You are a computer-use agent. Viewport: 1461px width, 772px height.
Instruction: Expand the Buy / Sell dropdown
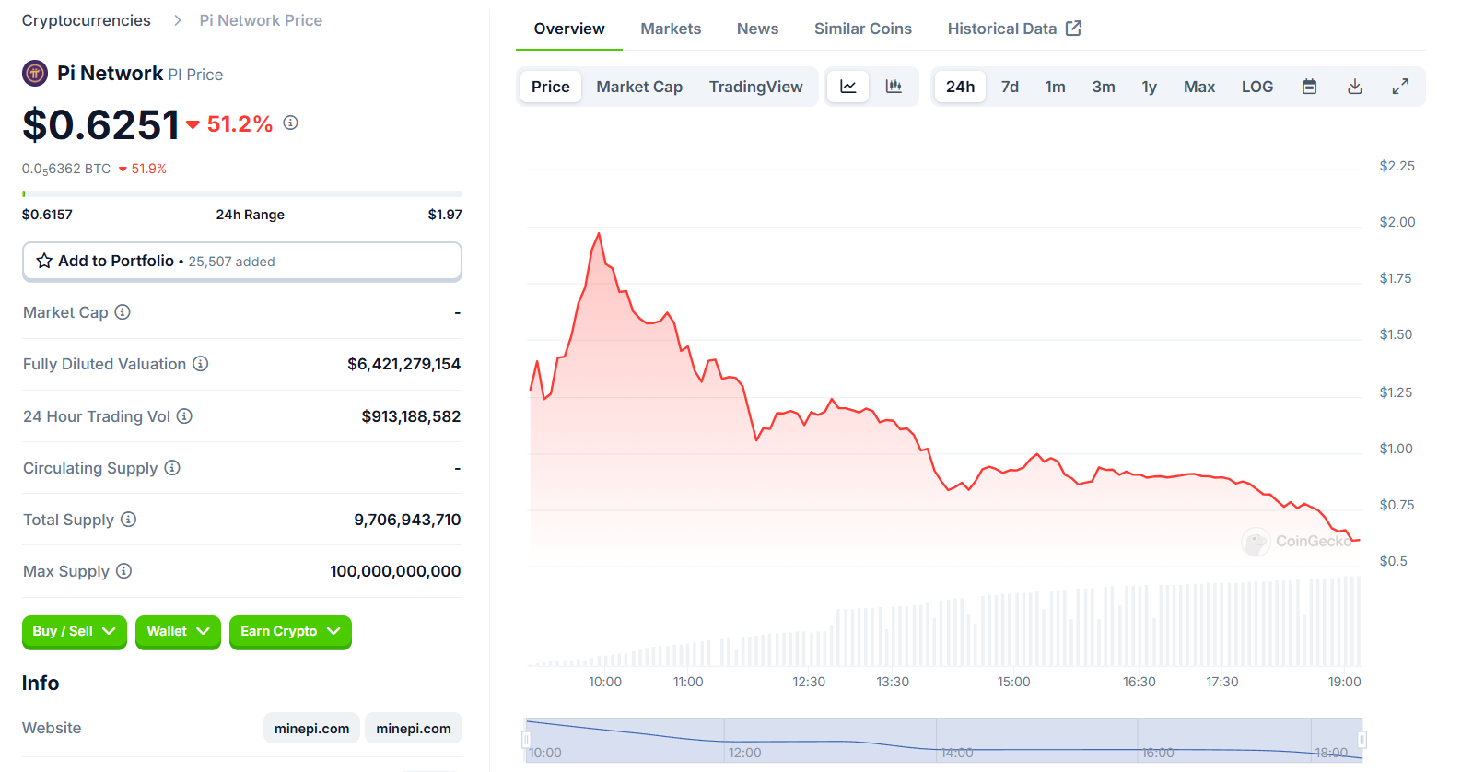74,632
